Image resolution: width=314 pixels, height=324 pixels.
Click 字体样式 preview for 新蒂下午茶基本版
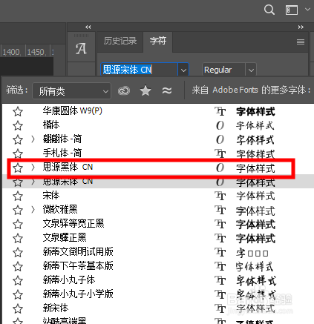pos(255,267)
